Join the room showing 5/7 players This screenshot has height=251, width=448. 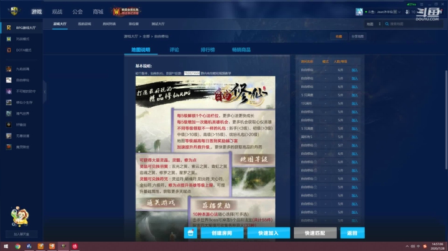355,145
